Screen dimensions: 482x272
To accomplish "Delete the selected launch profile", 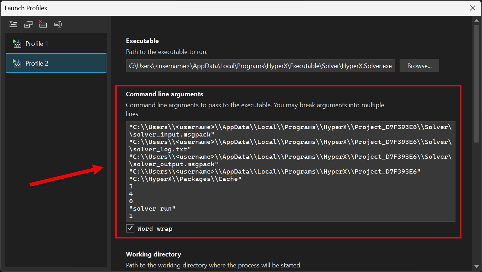I will [43, 24].
